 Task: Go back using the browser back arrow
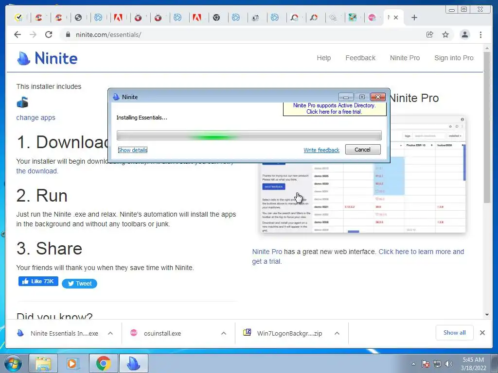click(18, 34)
